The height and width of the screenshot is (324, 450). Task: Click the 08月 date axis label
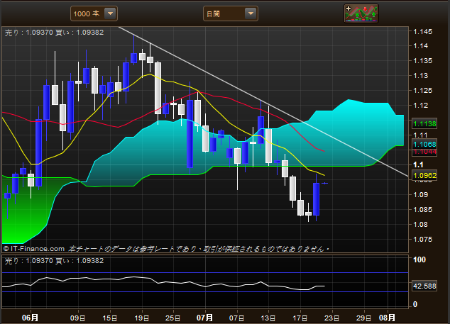387,318
